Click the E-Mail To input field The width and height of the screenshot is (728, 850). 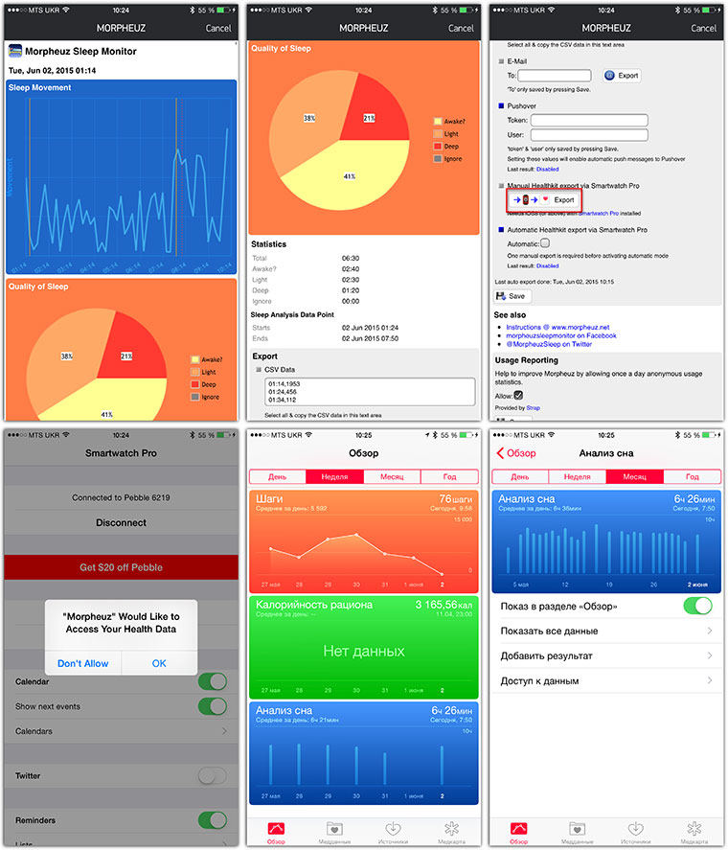[x=555, y=76]
